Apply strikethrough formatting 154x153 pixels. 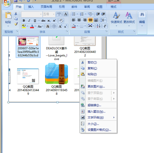point(43,21)
